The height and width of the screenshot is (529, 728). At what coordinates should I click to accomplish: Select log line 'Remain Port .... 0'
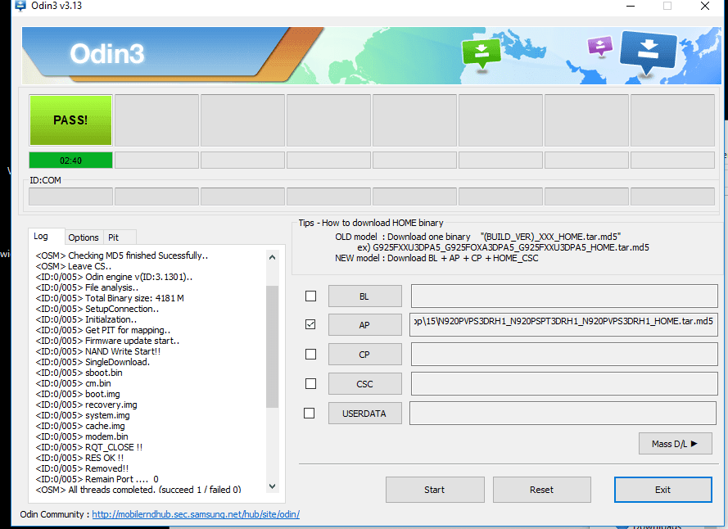click(97, 479)
